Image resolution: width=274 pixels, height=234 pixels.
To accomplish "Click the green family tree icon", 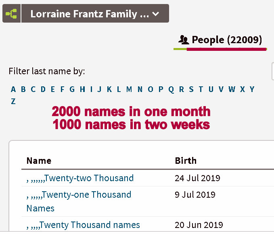I will click(x=11, y=14).
